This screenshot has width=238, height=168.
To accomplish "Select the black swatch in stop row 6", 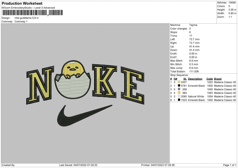I will tap(179, 100).
